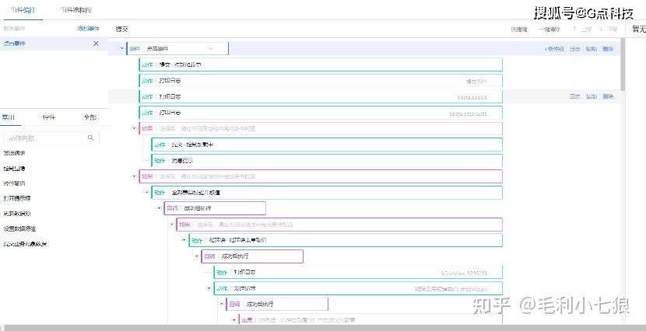Select the 动作 发送请求 node in the tree

[x=358, y=288]
